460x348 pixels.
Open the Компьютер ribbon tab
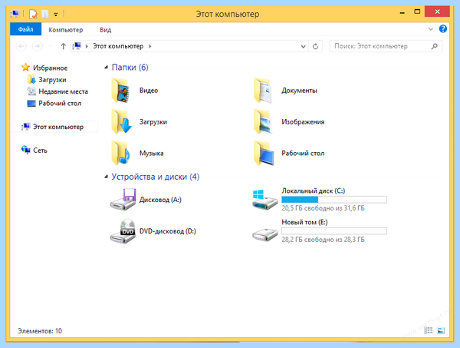66,30
